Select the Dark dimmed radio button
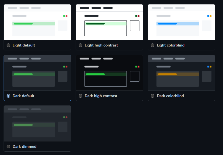Screen dimensions: 223x155 [x=8, y=146]
